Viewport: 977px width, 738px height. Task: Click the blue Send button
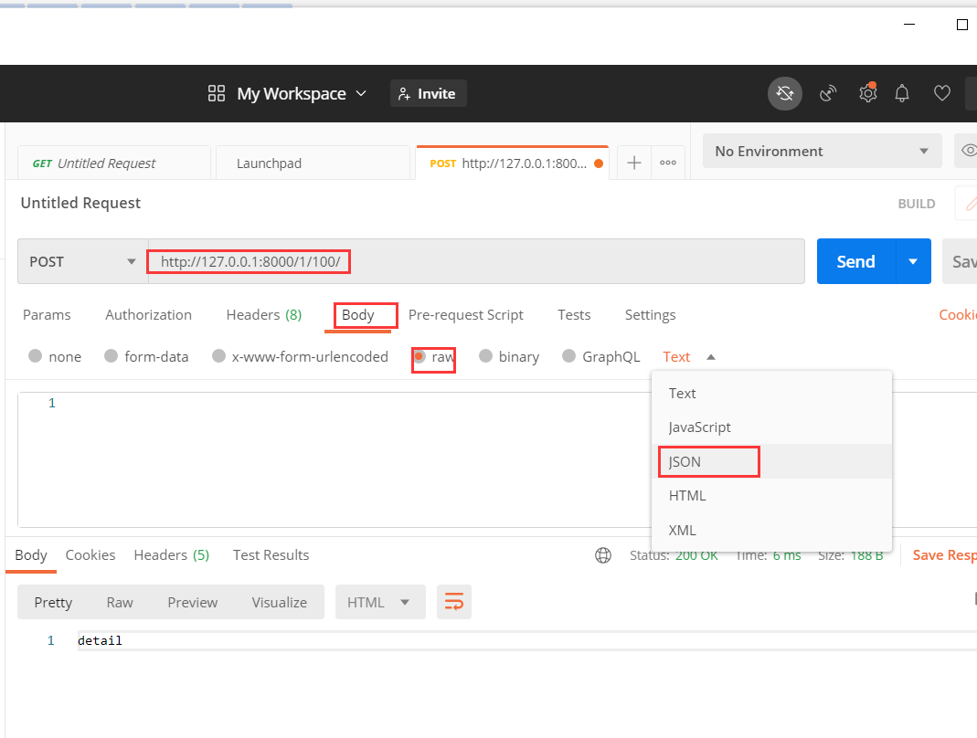(x=856, y=261)
